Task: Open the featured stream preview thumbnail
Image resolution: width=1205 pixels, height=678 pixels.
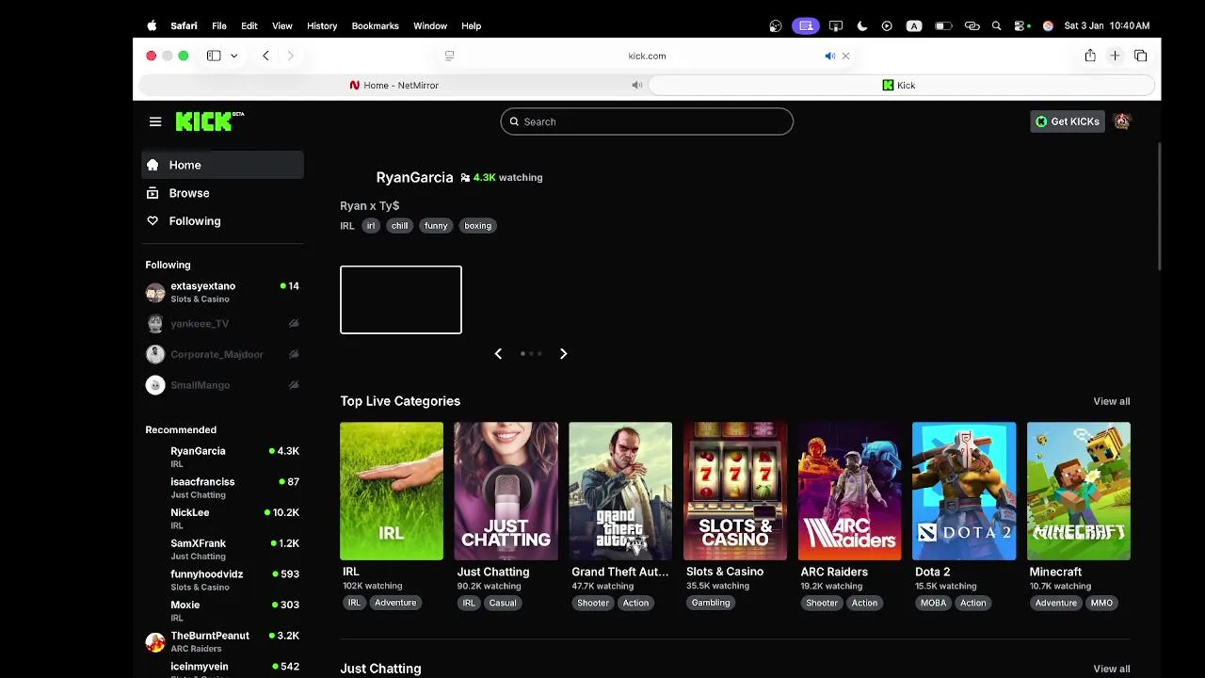Action: point(401,299)
